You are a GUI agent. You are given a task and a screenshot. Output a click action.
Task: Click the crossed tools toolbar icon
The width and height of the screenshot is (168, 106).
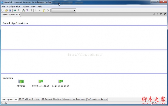click(x=19, y=10)
